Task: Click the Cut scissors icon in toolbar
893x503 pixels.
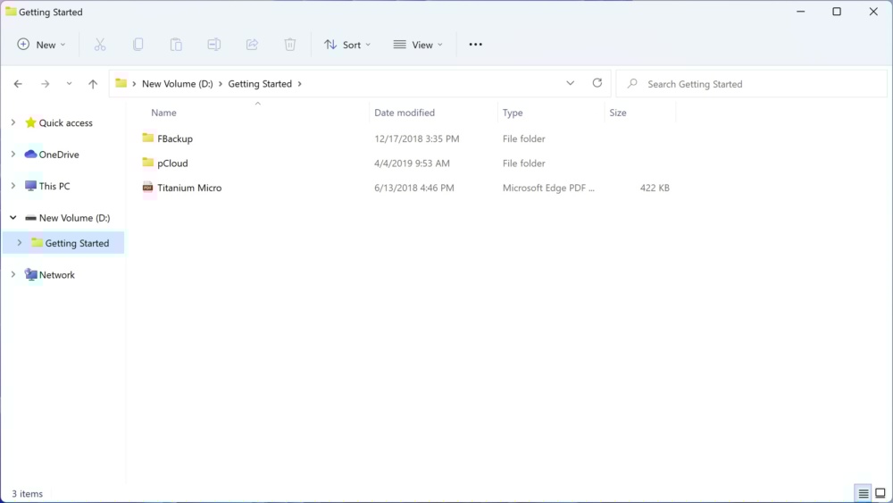Action: pyautogui.click(x=100, y=45)
